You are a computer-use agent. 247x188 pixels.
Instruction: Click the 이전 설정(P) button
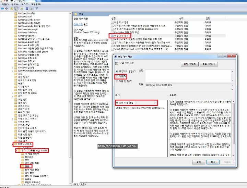189,64
